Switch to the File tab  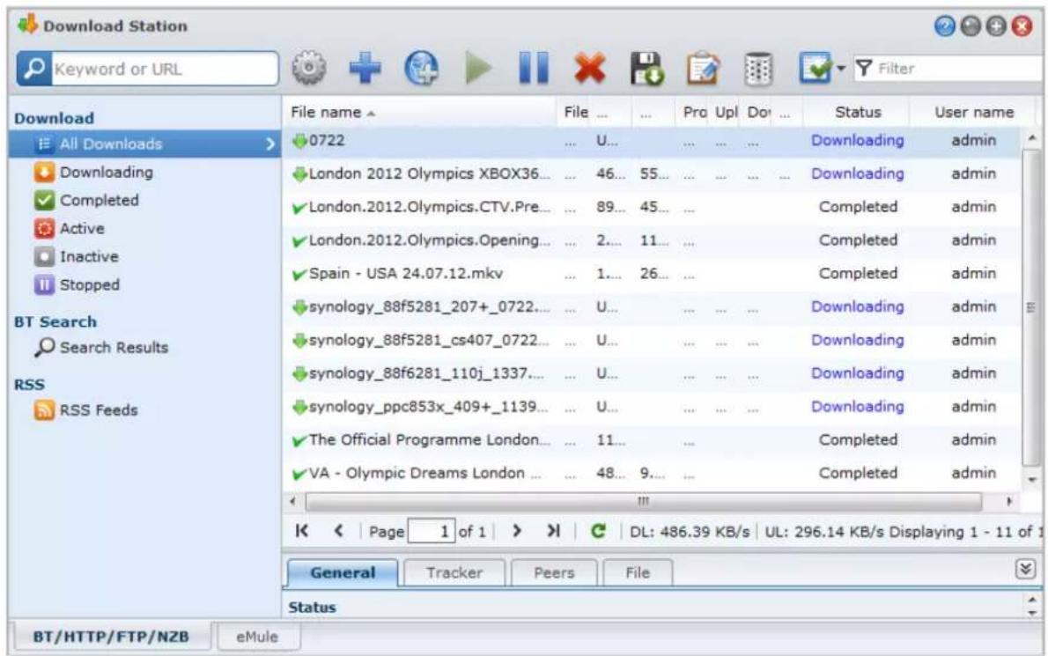(638, 572)
